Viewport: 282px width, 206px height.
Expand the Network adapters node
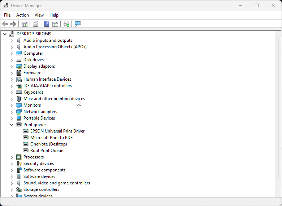click(12, 112)
